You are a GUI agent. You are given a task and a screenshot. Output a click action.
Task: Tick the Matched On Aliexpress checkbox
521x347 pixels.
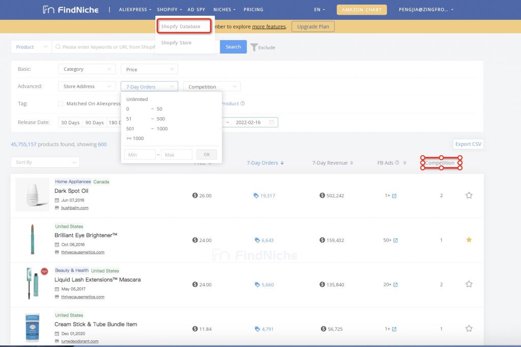coord(61,104)
